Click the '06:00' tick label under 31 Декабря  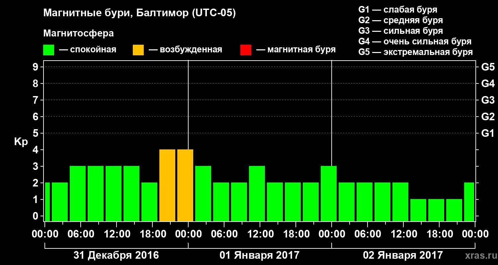coord(81,234)
